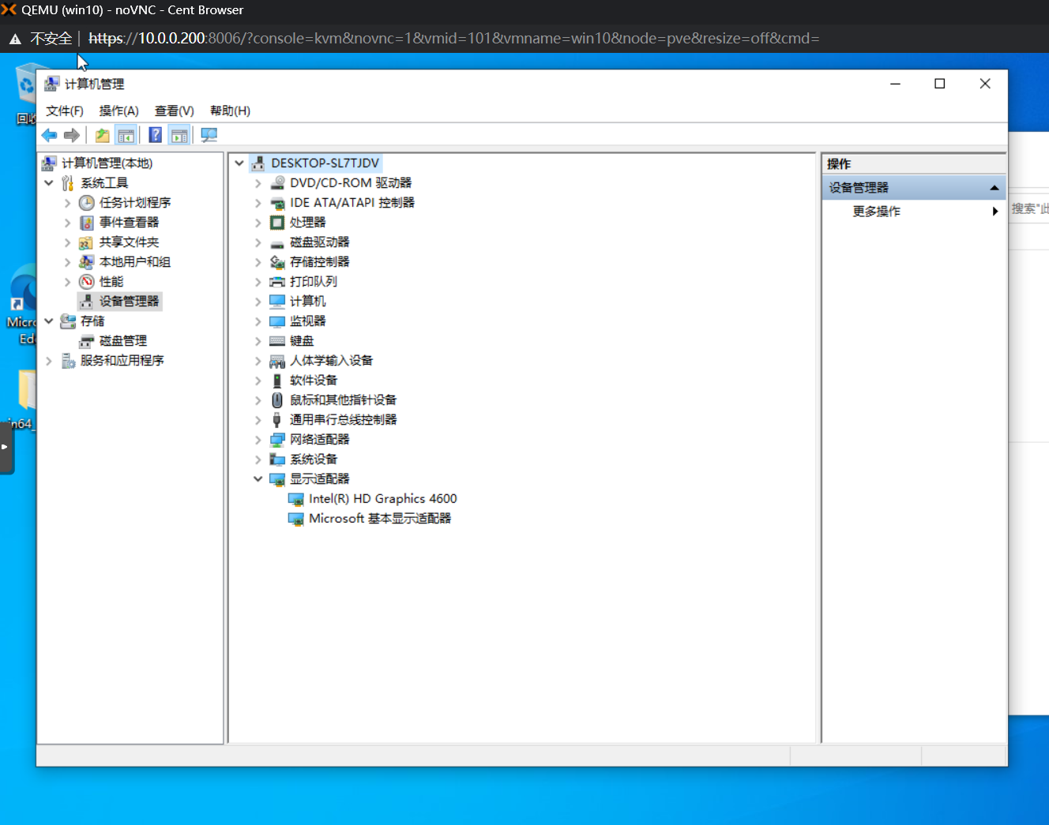Screen dimensions: 1049x825
Task: Collapse the 存储 tree node
Action: pos(49,321)
